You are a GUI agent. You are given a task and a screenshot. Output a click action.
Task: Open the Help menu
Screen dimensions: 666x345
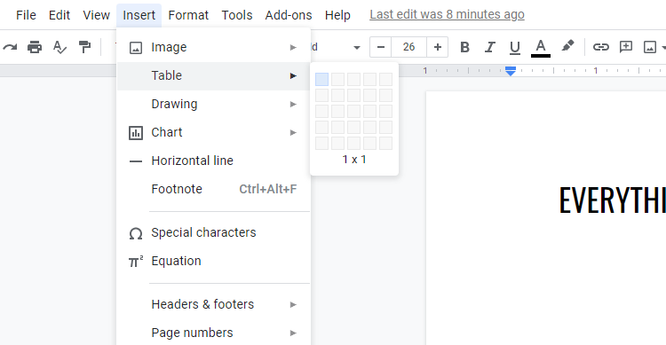(x=337, y=15)
